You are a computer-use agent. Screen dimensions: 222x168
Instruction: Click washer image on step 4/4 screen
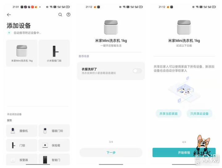(184, 27)
